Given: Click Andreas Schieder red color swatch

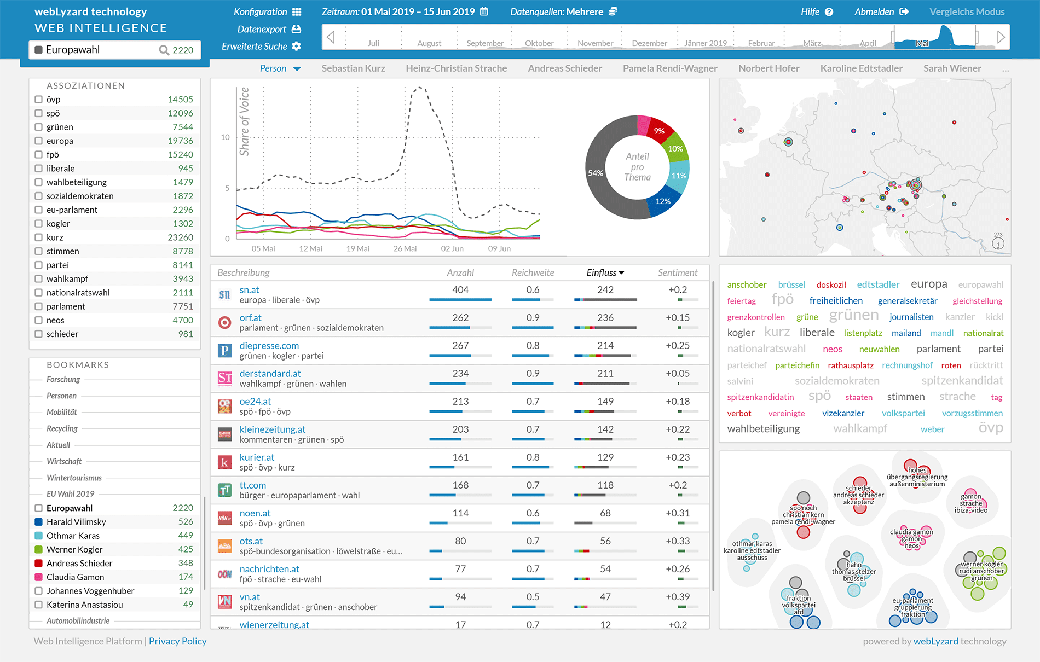Looking at the screenshot, I should (x=38, y=563).
